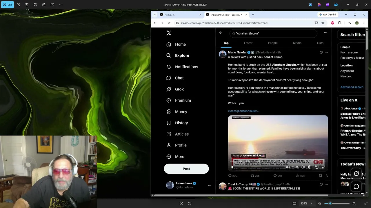
Task: Open Money in X sidebar
Action: tap(177, 112)
